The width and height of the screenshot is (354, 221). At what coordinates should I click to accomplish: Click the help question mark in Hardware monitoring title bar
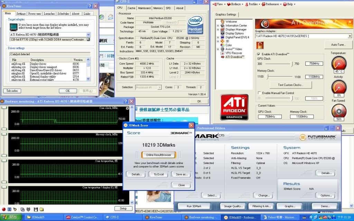click(126, 101)
